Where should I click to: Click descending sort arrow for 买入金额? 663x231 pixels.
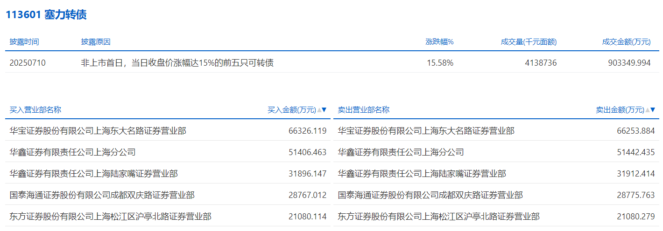[x=324, y=110]
